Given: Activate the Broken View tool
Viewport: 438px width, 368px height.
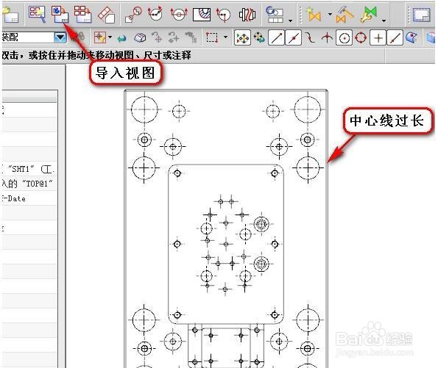Looking at the screenshot, I should (247, 15).
